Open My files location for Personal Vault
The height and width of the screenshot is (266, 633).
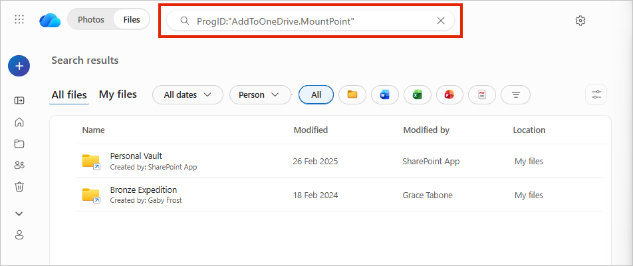tap(529, 162)
